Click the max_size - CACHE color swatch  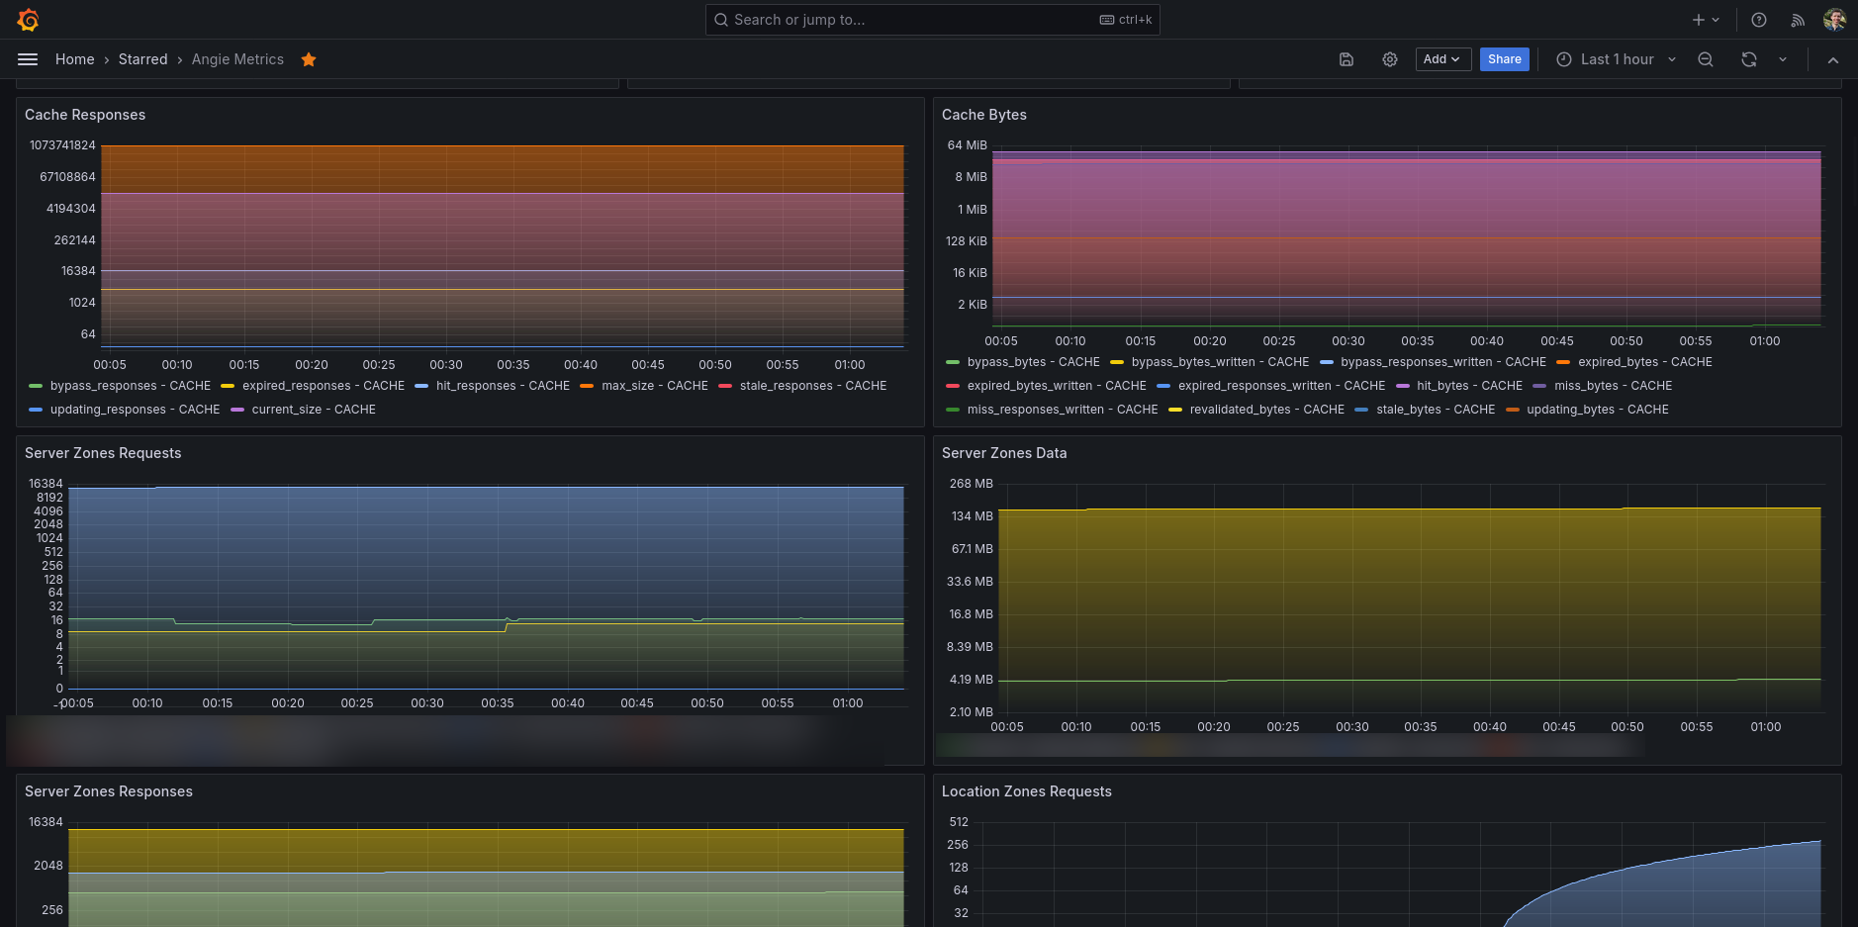[587, 386]
